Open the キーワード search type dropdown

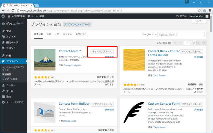pyautogui.click(x=149, y=34)
